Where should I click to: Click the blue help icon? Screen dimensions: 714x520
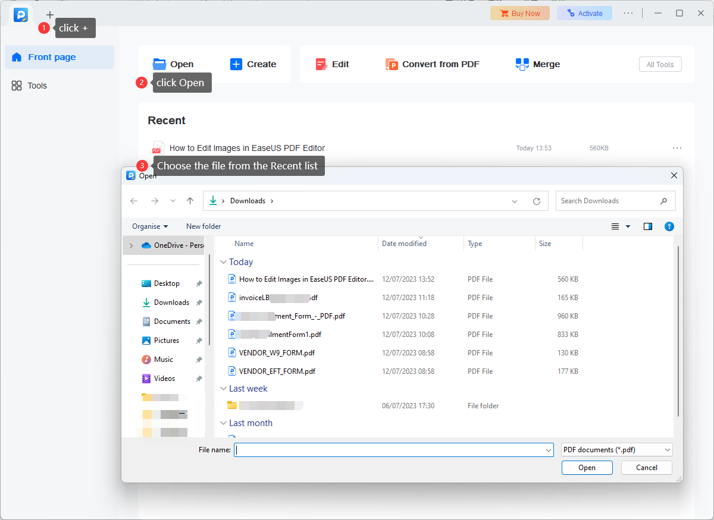pyautogui.click(x=669, y=226)
